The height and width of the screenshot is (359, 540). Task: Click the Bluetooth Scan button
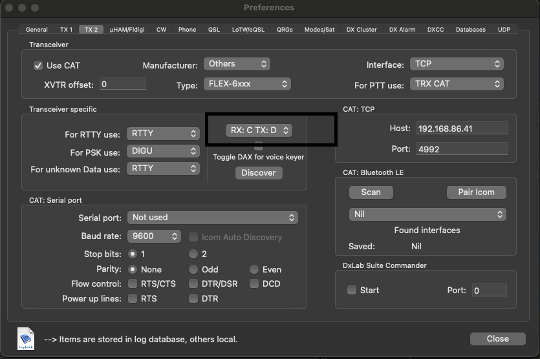click(371, 192)
